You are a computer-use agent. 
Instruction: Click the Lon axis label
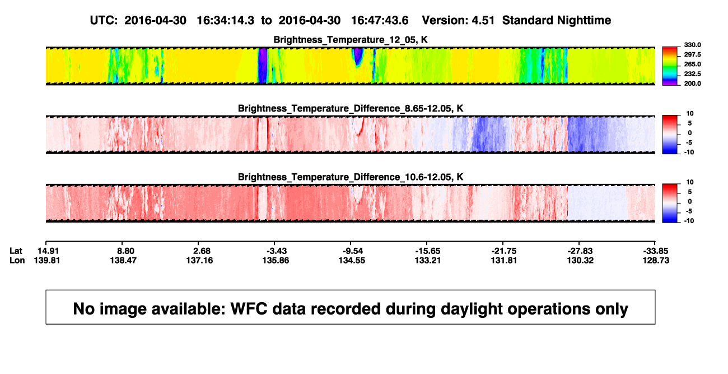click(17, 260)
